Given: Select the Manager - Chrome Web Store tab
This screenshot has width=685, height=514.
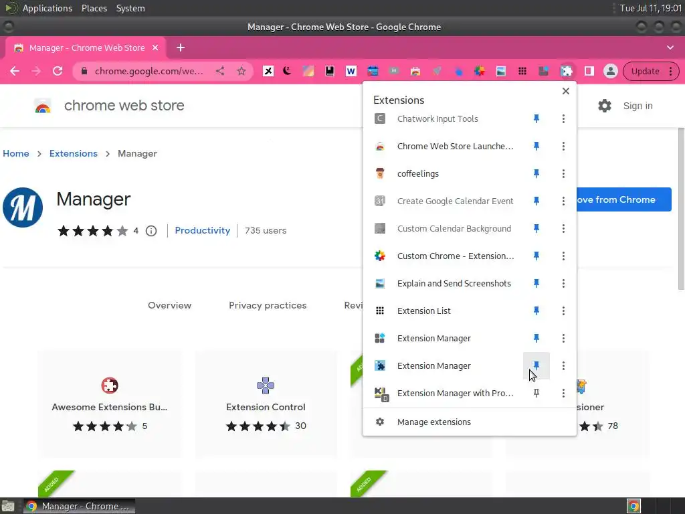Looking at the screenshot, I should (86, 48).
